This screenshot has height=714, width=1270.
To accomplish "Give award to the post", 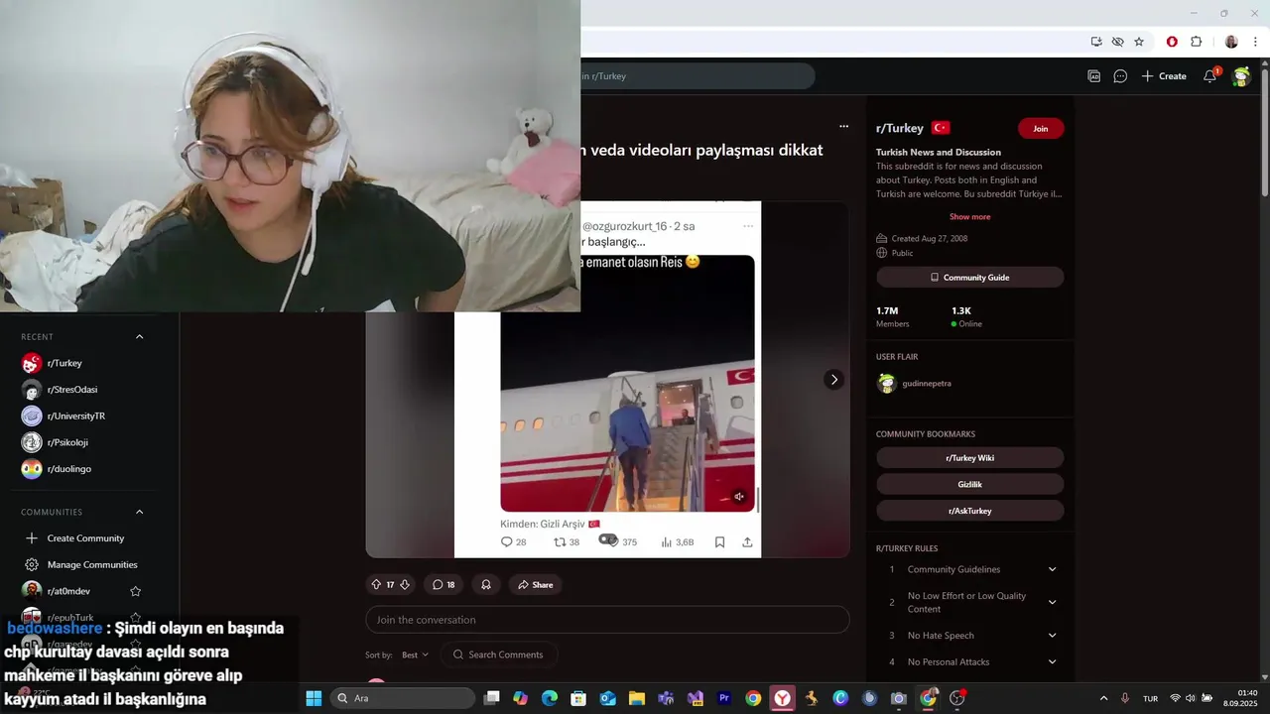I will 486,585.
